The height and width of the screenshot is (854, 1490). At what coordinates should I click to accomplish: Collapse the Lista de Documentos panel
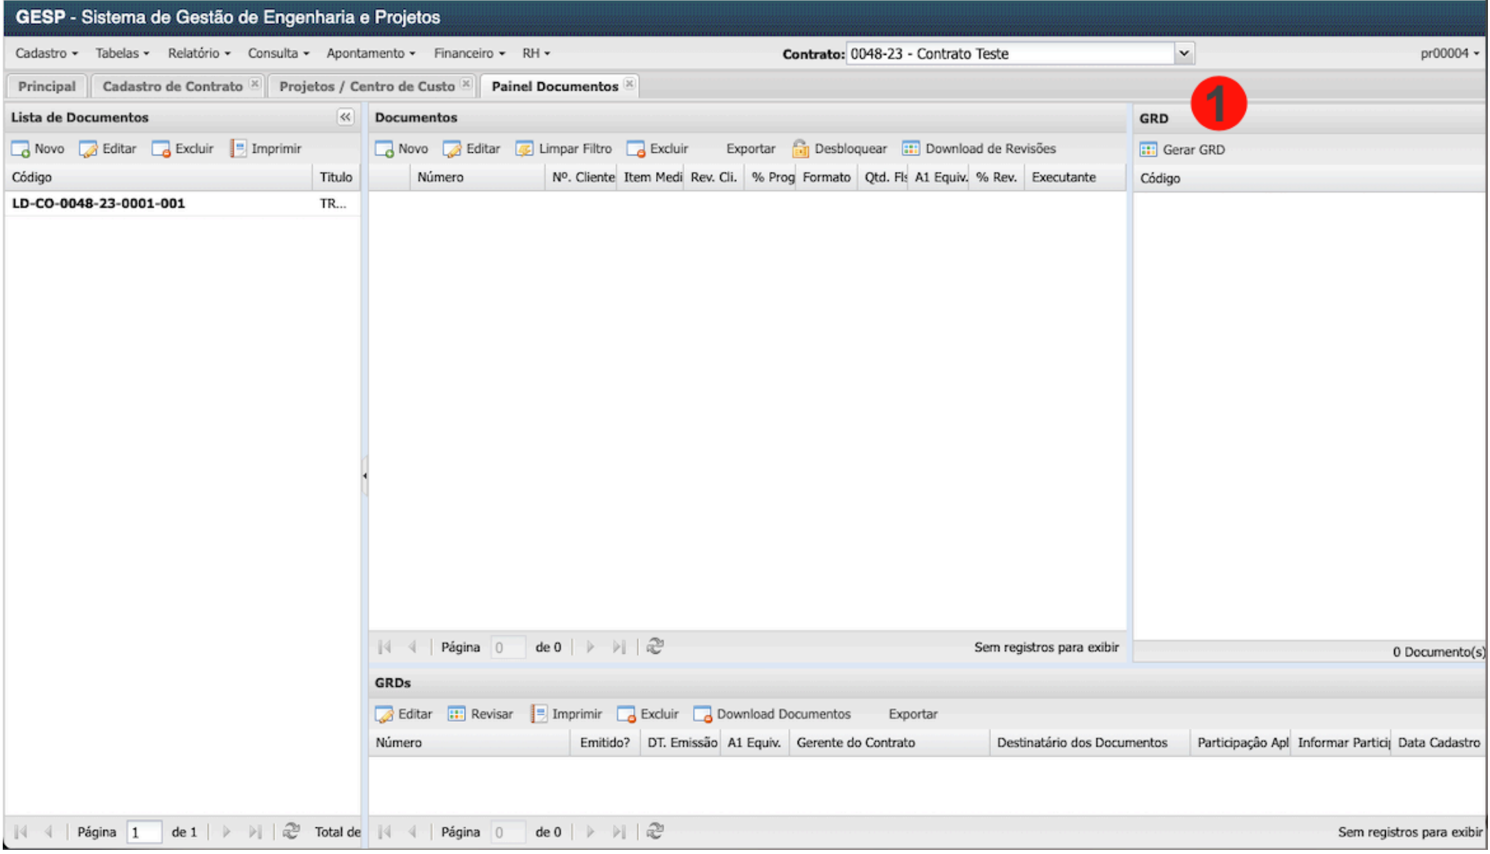[x=345, y=117]
